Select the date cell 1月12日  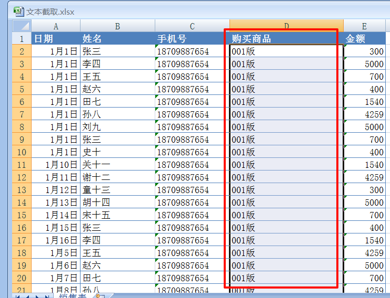click(56, 189)
